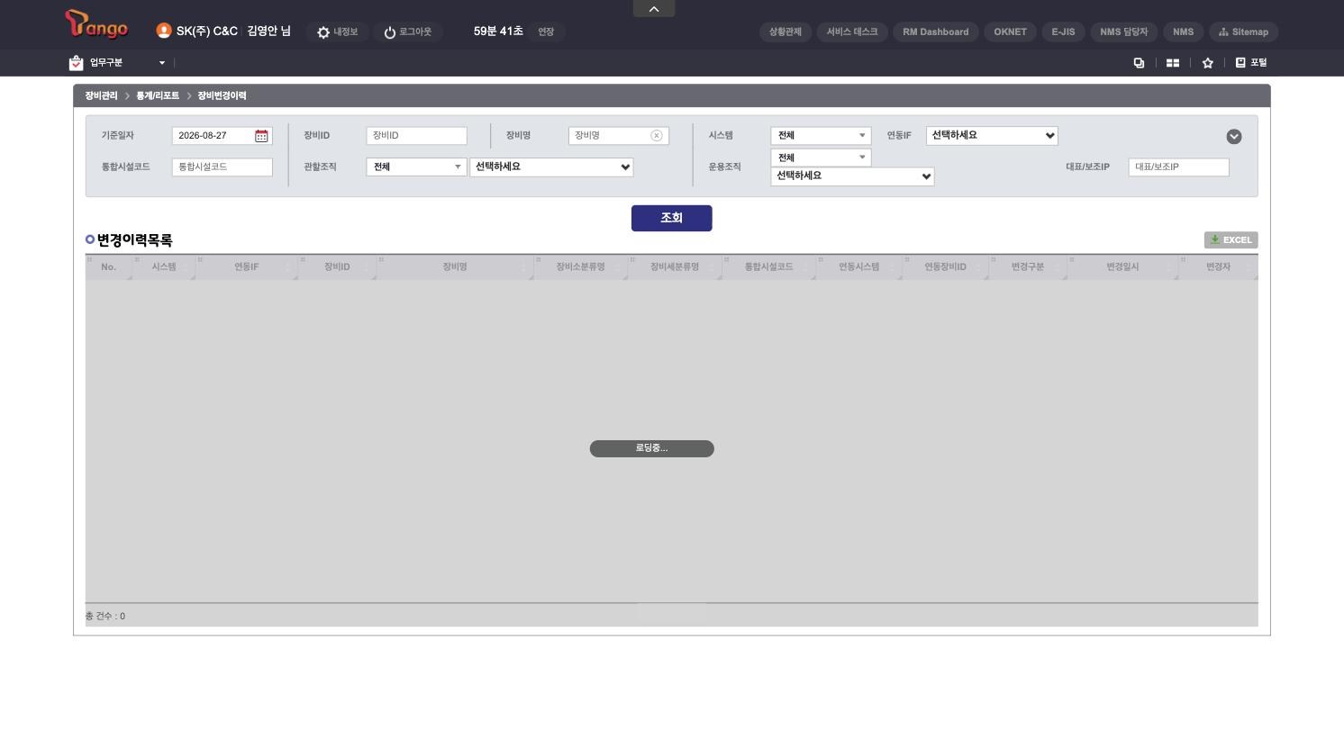1344x731 pixels.
Task: Open the 시스템 dropdown
Action: click(x=821, y=136)
